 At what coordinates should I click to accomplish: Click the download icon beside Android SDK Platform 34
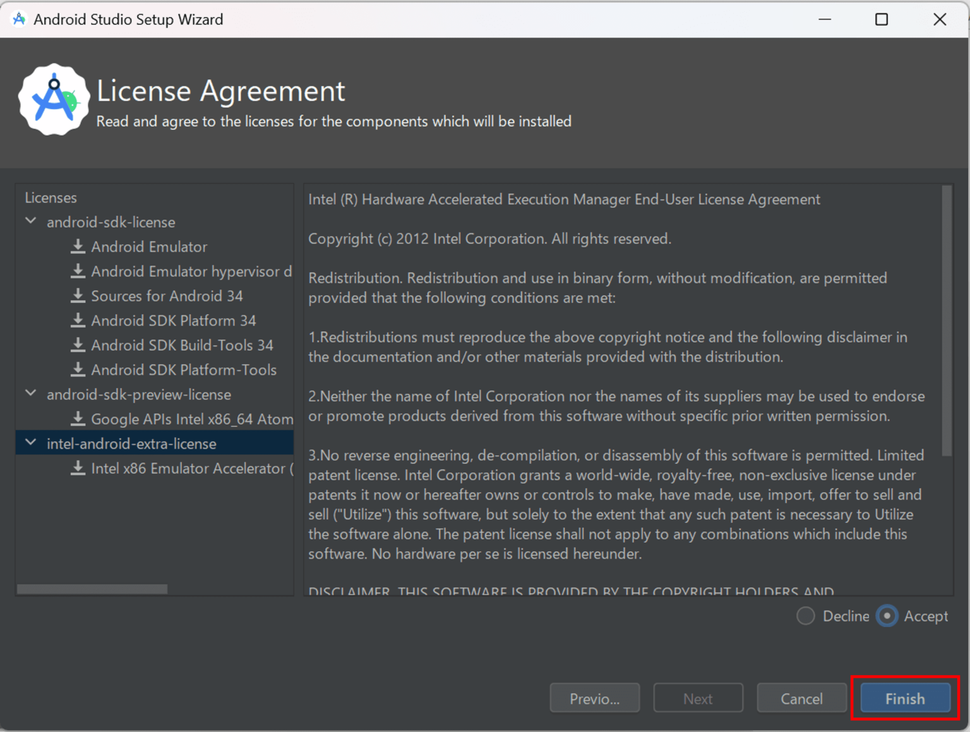click(x=78, y=320)
